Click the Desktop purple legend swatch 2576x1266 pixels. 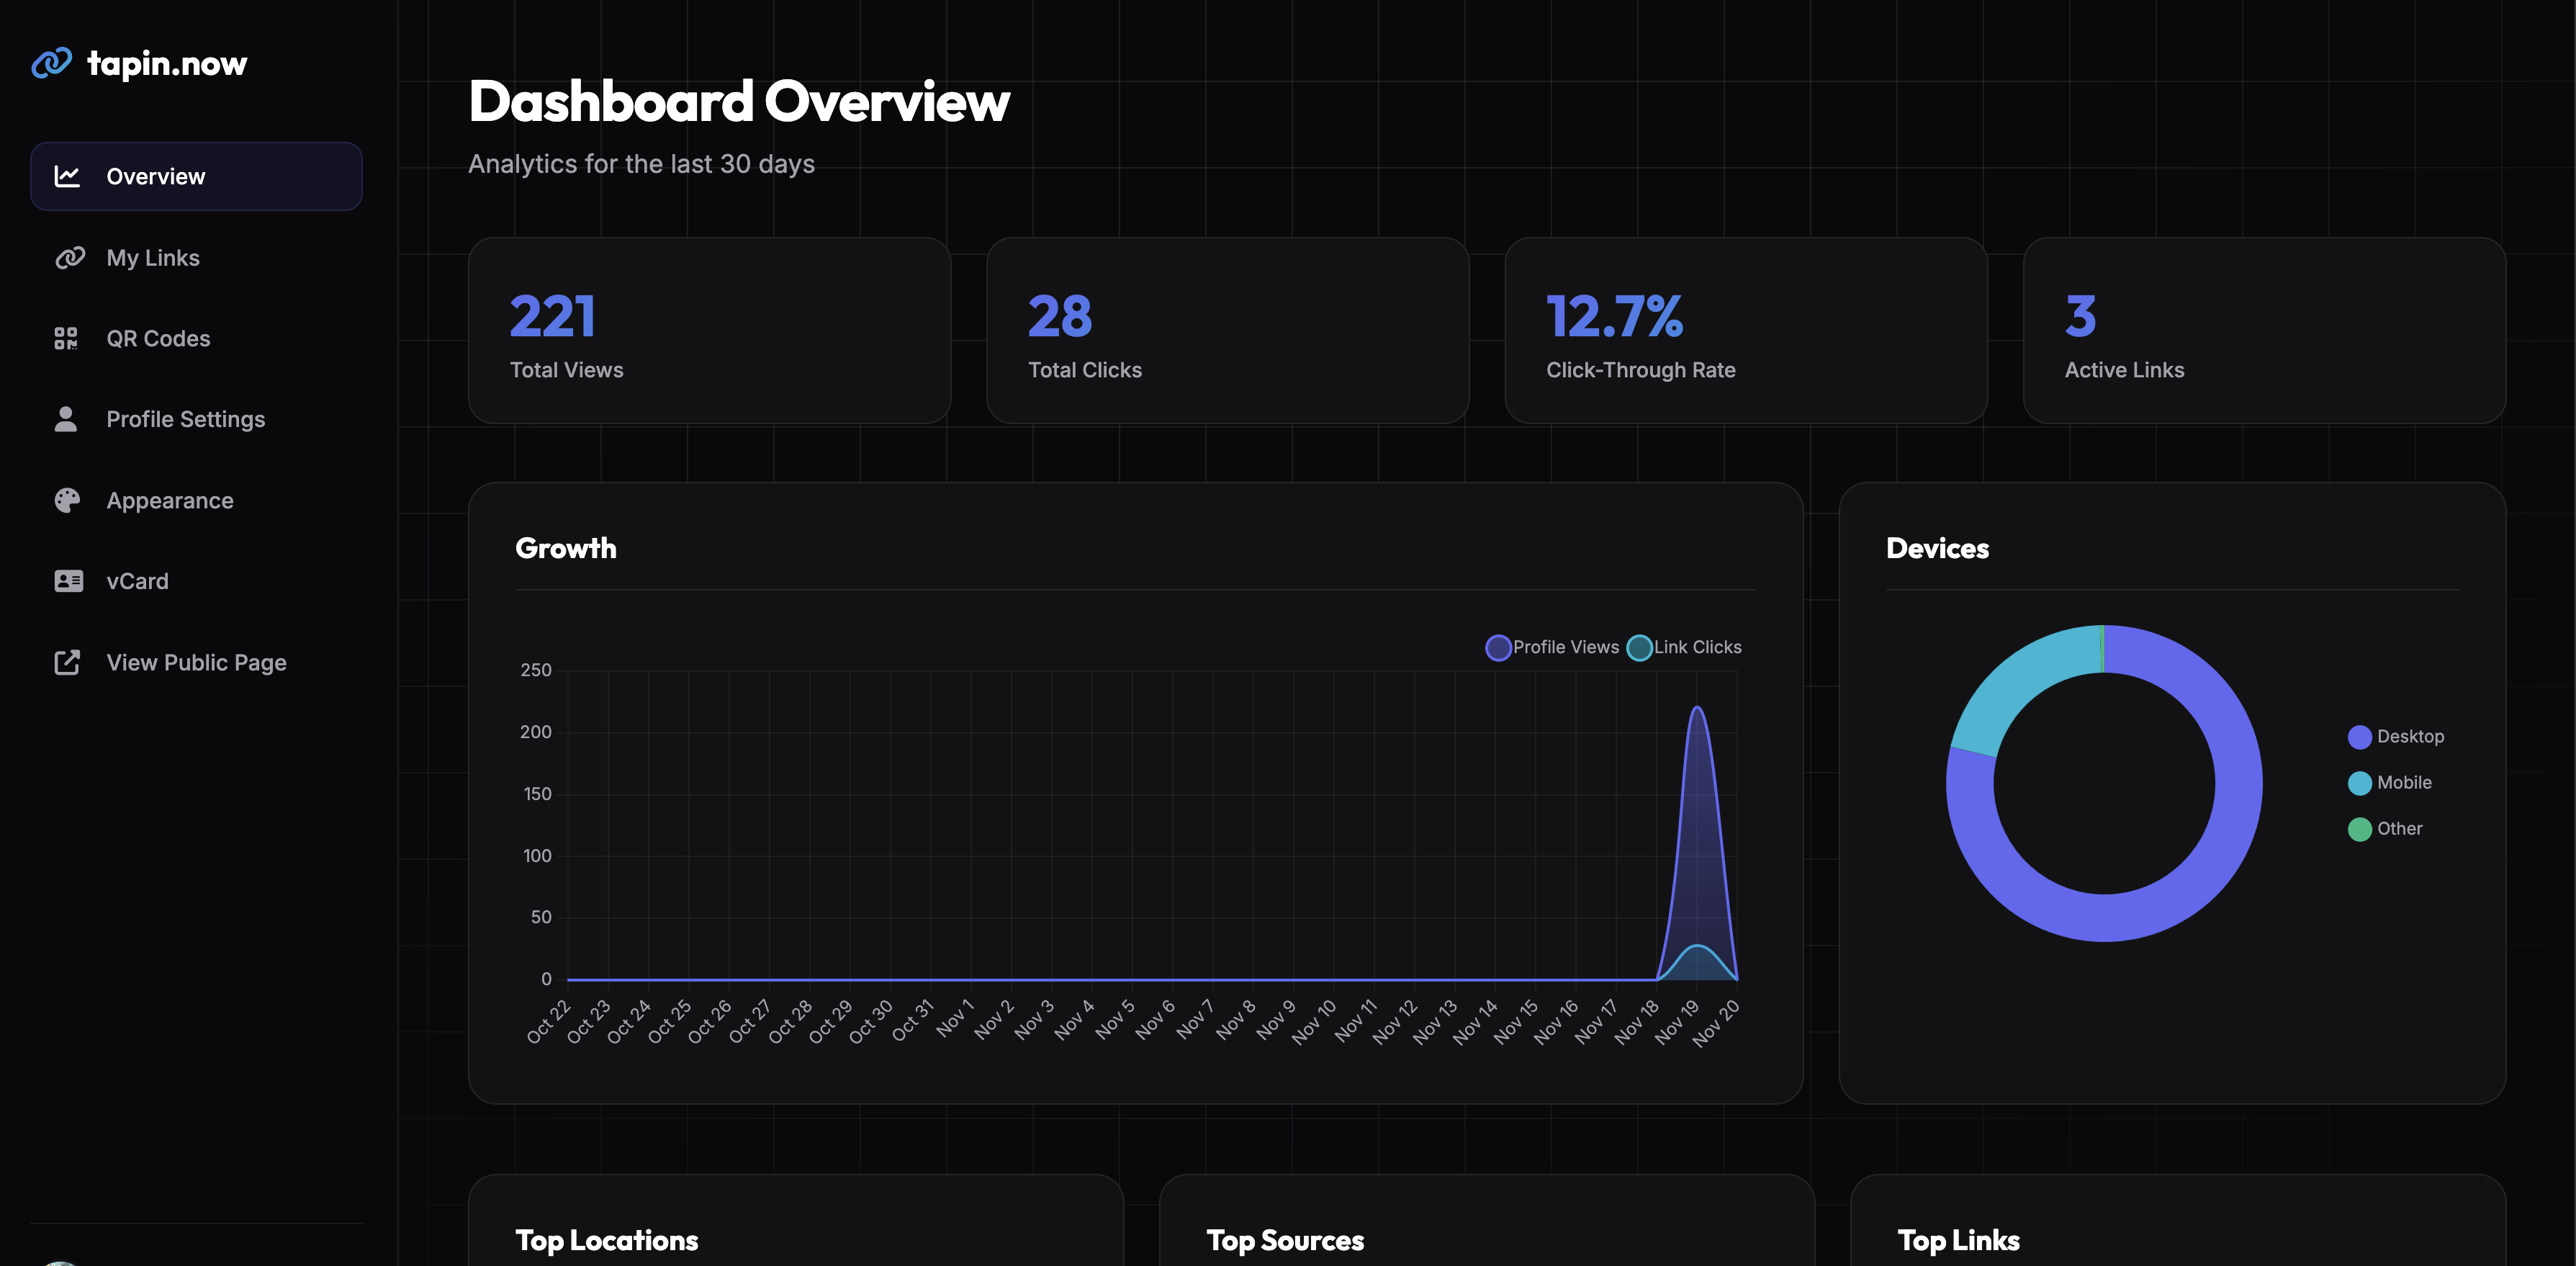coord(2360,737)
